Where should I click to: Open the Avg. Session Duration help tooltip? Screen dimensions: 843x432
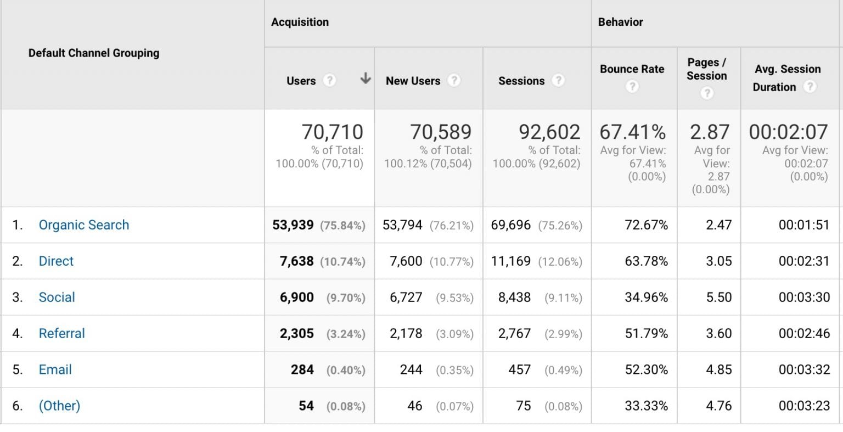tap(811, 86)
